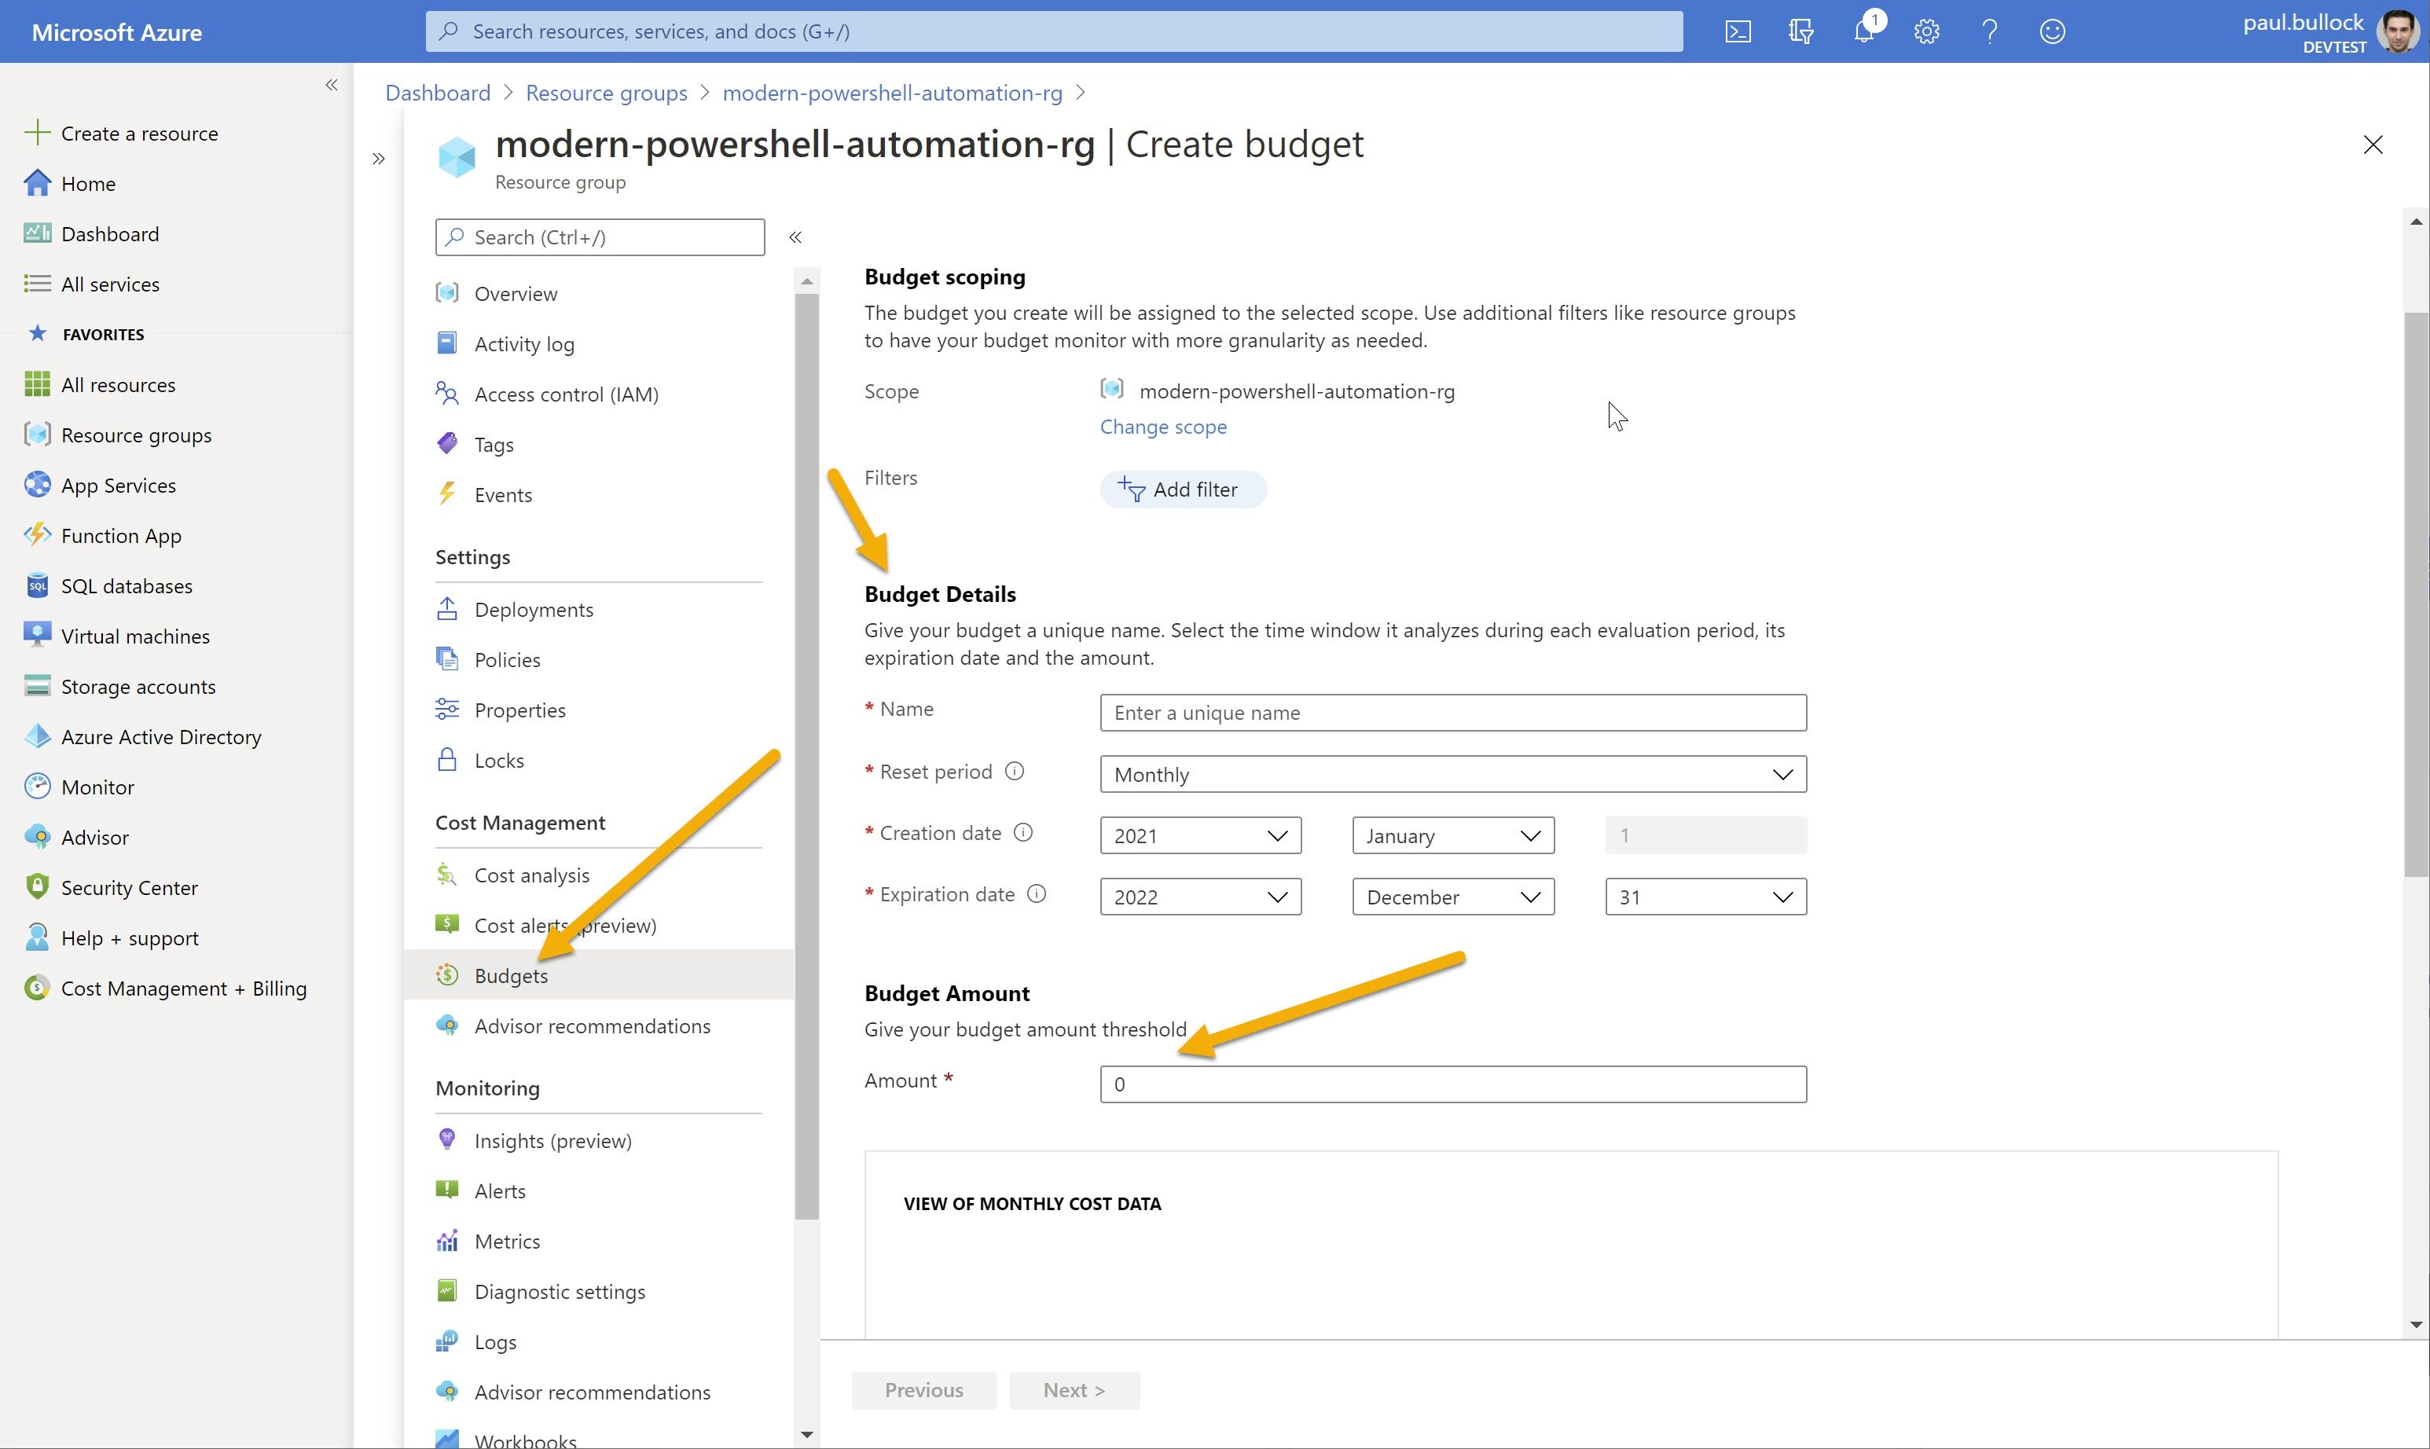2430x1449 pixels.
Task: Open Access control (IAM) menu item
Action: 565,394
